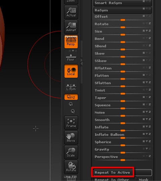Toggle X axis for Offset deformation

pos(144,16)
